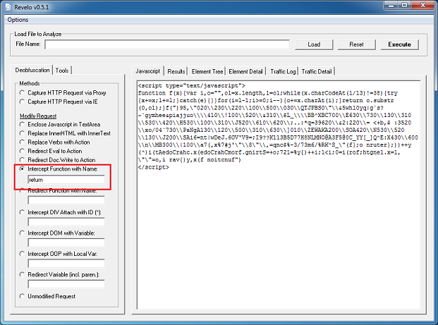Select the Traffic Log tab

pyautogui.click(x=283, y=71)
